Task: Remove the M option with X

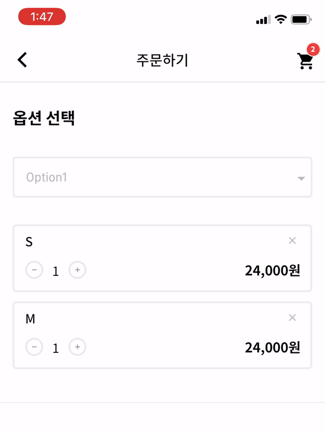Action: (x=292, y=318)
